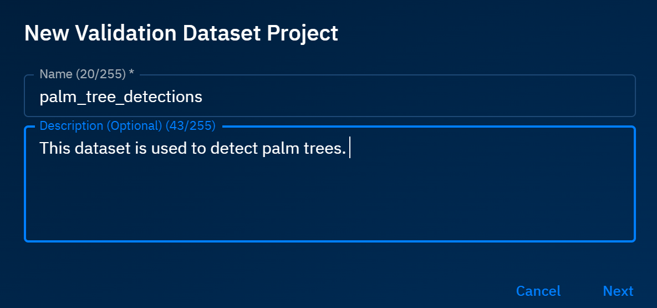Image resolution: width=657 pixels, height=308 pixels.
Task: Click the "Name" field label
Action: point(56,74)
